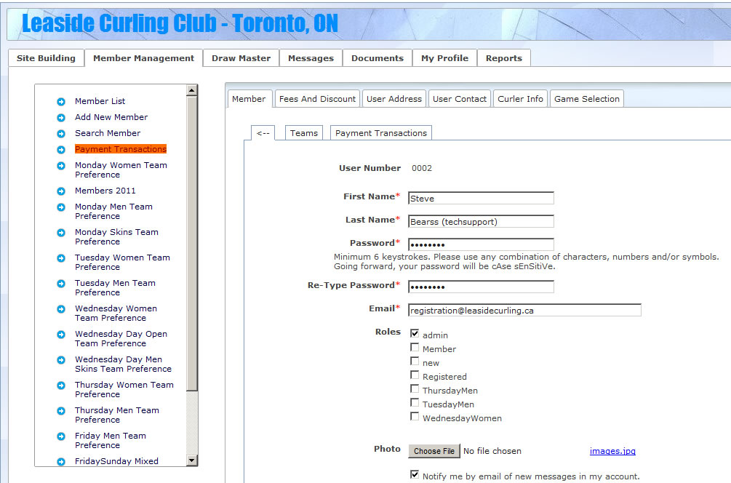This screenshot has width=731, height=483.
Task: Click the User Number value 0002
Action: 422,168
